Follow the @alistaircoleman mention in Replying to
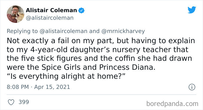 (x=64, y=31)
